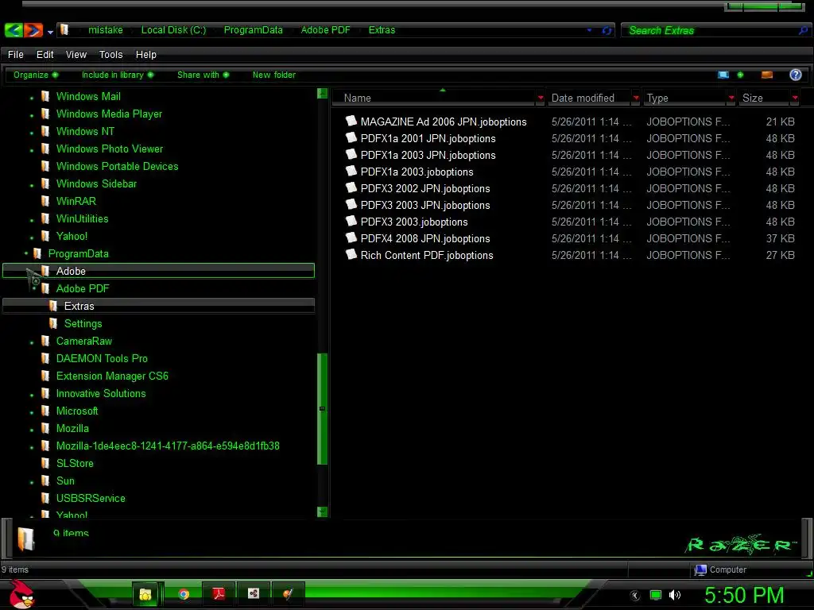The height and width of the screenshot is (610, 814).
Task: Open Adobe Acrobat from the taskbar
Action: pos(219,594)
